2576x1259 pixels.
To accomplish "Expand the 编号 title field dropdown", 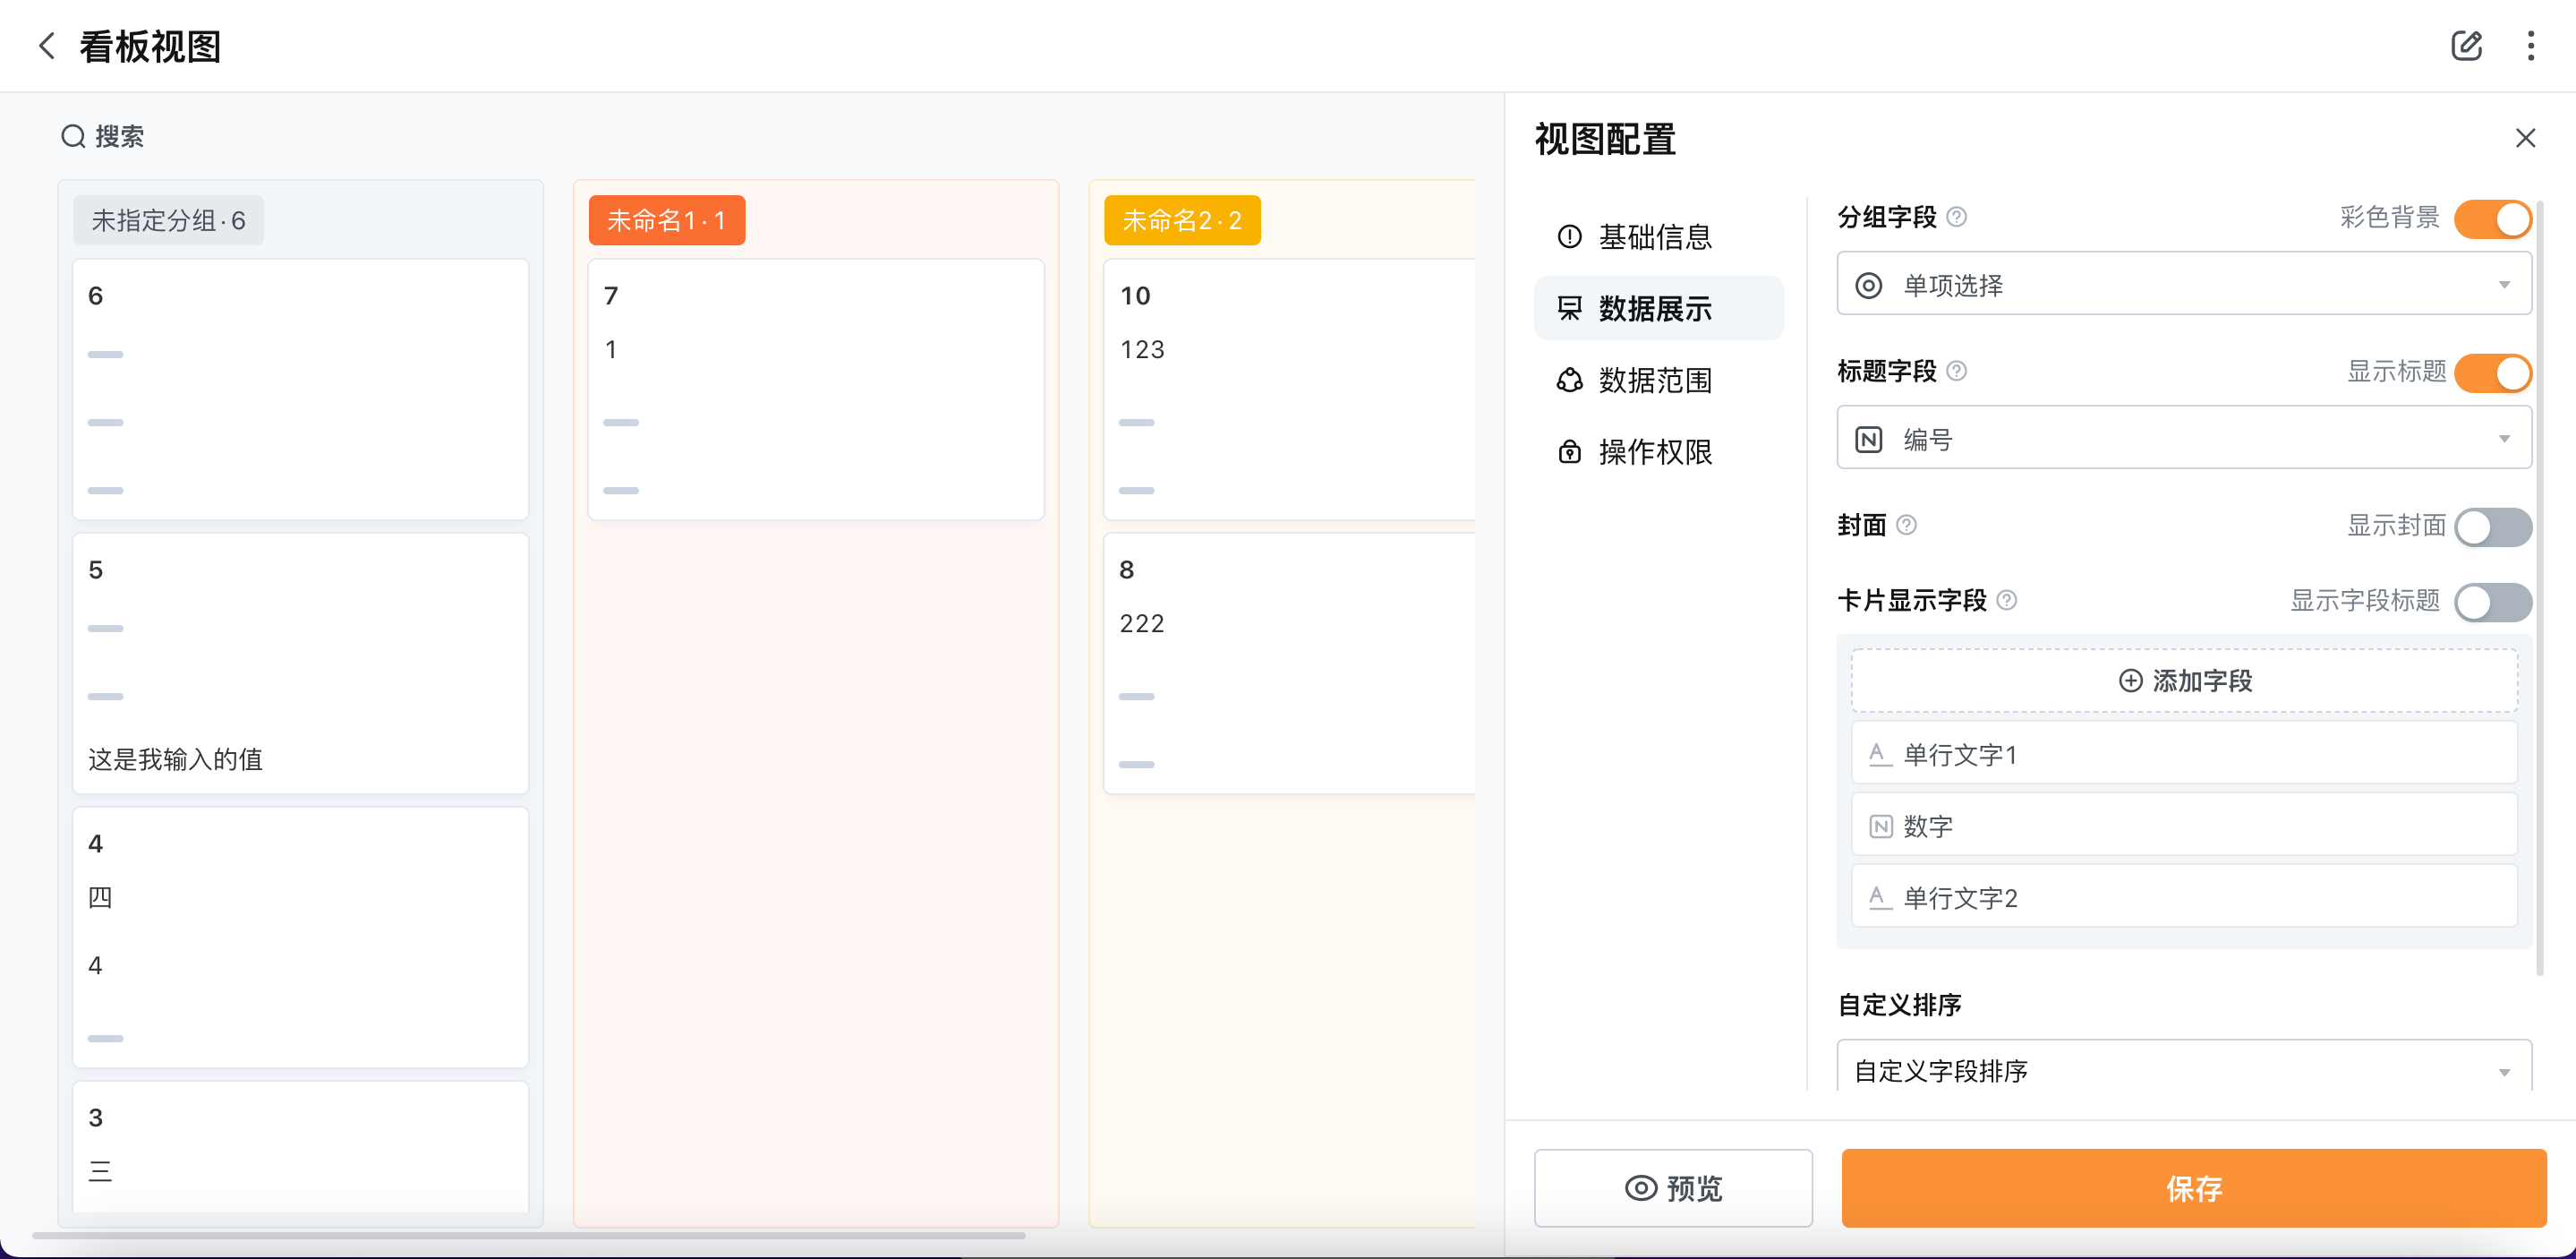I will (x=2183, y=440).
